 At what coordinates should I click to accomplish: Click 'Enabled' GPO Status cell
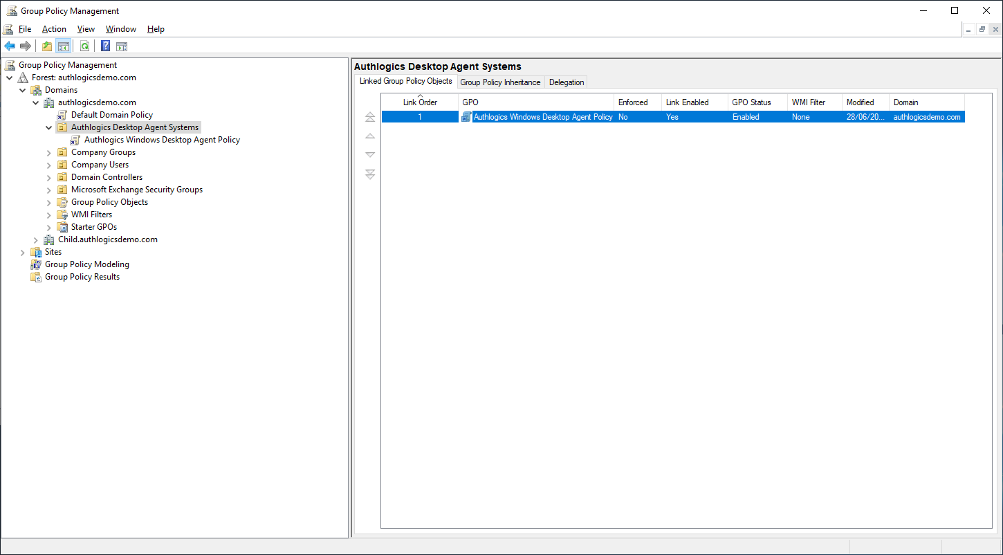[x=746, y=117]
